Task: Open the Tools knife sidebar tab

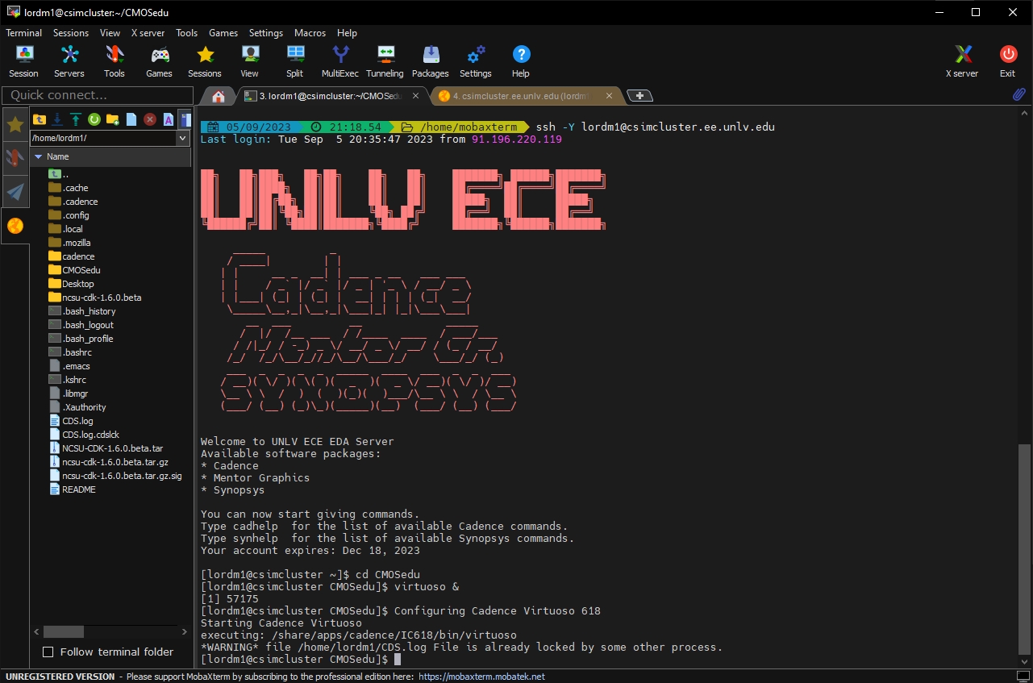Action: [15, 158]
